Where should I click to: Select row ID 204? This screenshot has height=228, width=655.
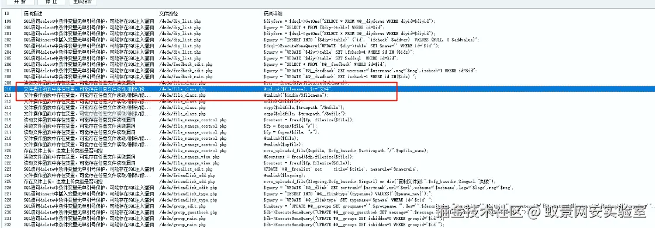[8, 52]
